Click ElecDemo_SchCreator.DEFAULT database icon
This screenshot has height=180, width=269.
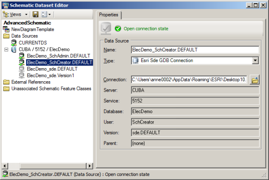22,62
